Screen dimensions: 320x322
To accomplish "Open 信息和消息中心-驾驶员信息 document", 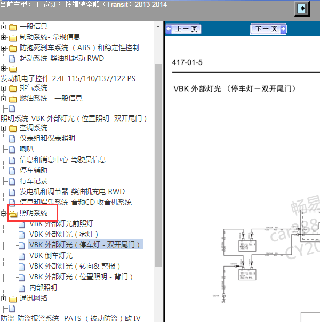I will [x=62, y=160].
